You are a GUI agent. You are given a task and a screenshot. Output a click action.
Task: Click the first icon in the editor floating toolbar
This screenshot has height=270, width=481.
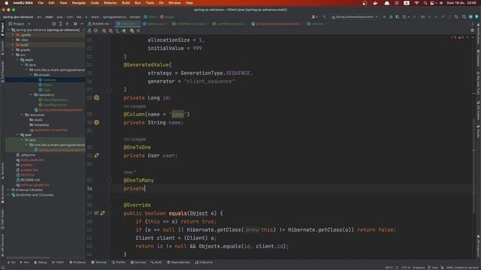tap(89, 31)
